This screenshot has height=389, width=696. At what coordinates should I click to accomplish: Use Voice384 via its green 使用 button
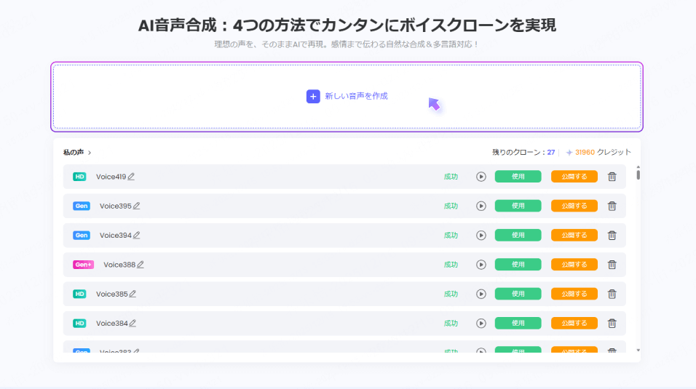[x=518, y=323]
